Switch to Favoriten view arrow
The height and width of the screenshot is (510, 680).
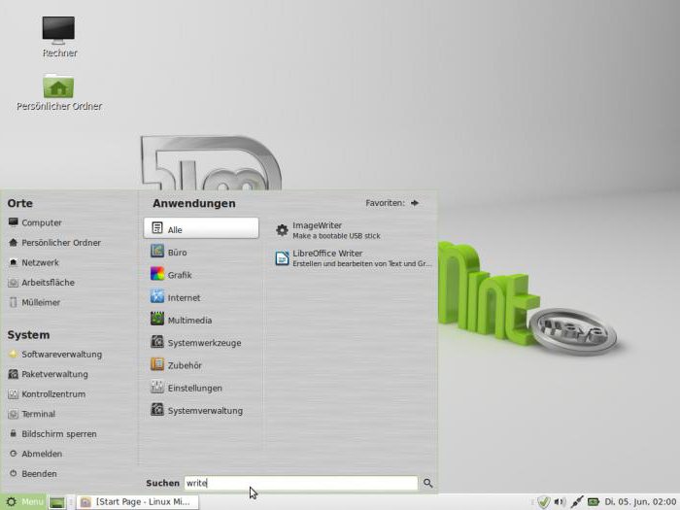pyautogui.click(x=415, y=203)
